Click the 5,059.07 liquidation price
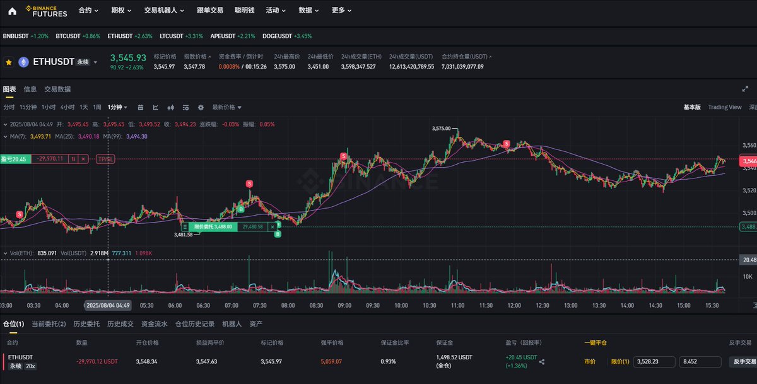This screenshot has height=384, width=757. pos(331,362)
